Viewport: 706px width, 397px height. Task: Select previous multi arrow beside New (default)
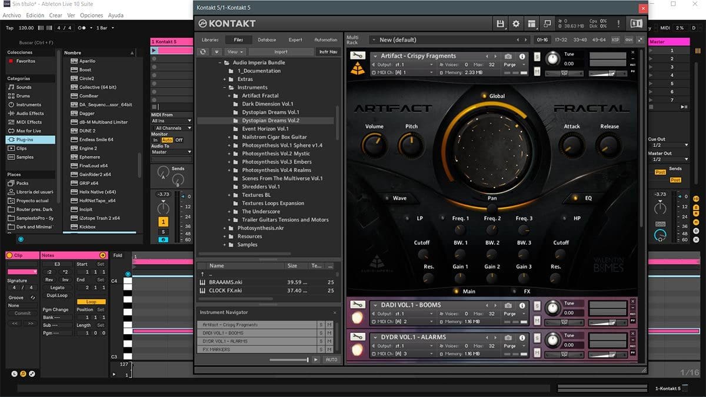(x=518, y=40)
